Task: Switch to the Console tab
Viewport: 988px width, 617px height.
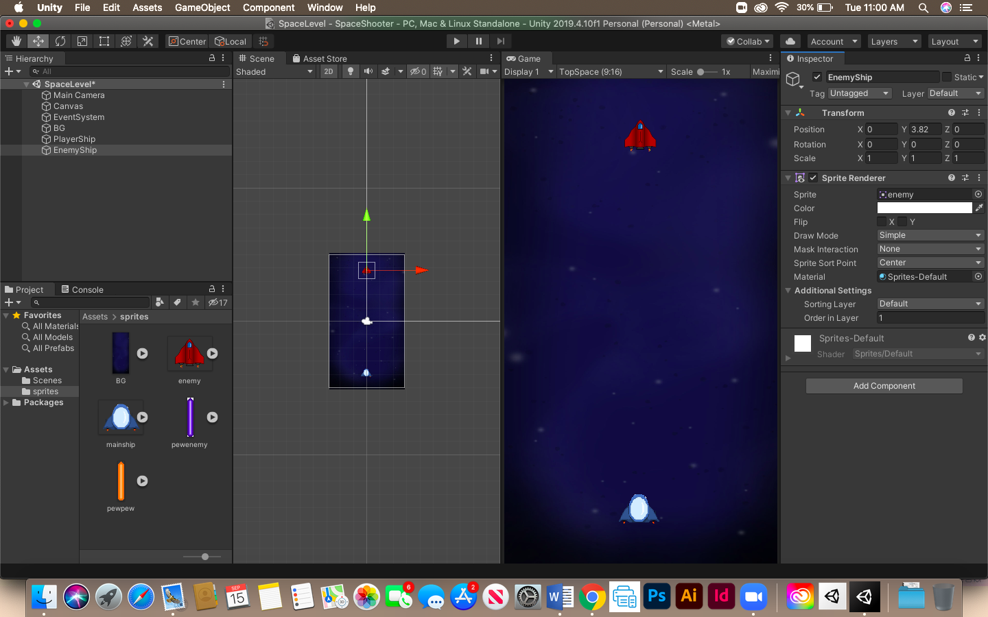Action: [x=82, y=289]
